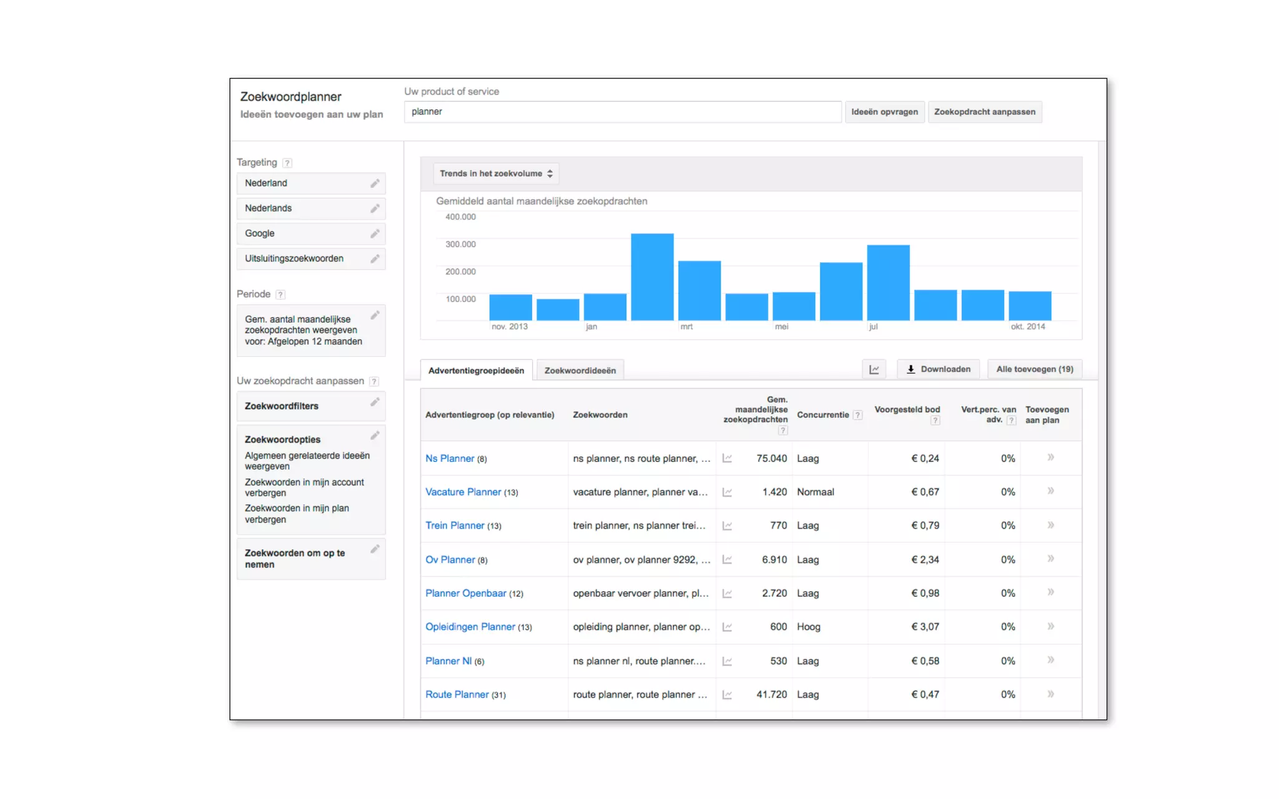The width and height of the screenshot is (1279, 799).
Task: Open the Concurrentie help question mark
Action: click(x=858, y=415)
